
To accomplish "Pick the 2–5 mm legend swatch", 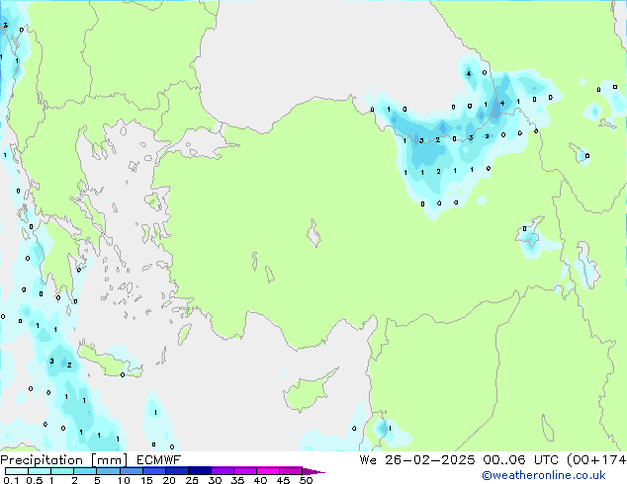I will (85, 471).
